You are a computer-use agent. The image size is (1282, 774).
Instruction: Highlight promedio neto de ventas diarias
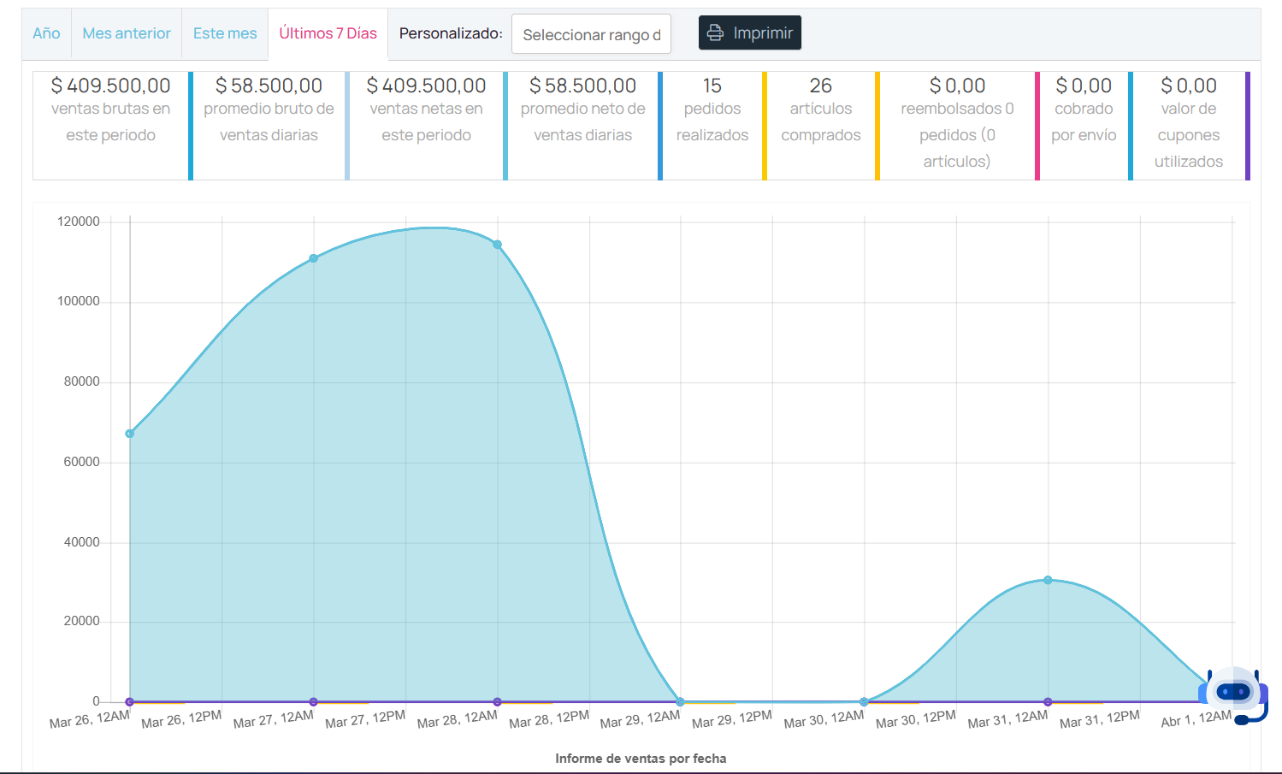pos(582,125)
